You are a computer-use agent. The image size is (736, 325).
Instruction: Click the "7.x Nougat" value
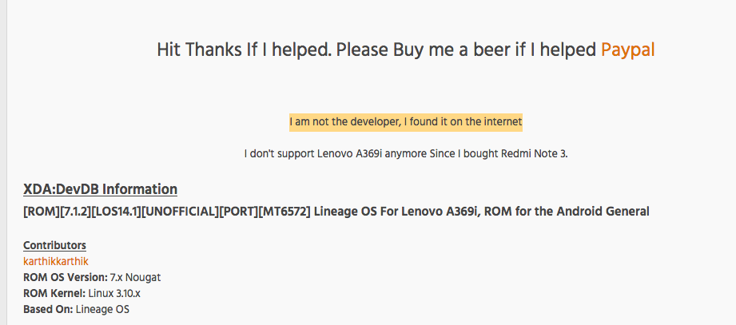136,277
